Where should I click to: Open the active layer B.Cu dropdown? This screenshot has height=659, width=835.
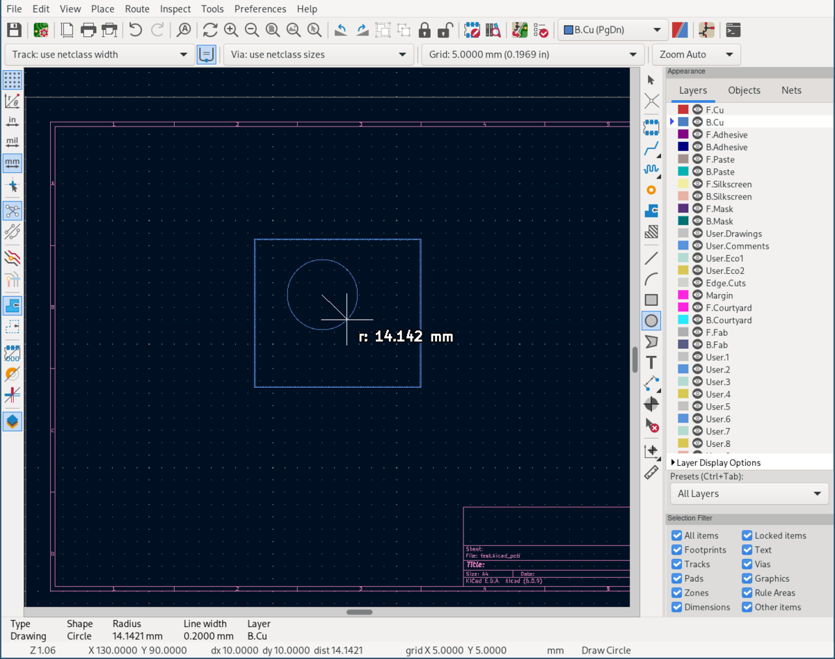pos(613,30)
